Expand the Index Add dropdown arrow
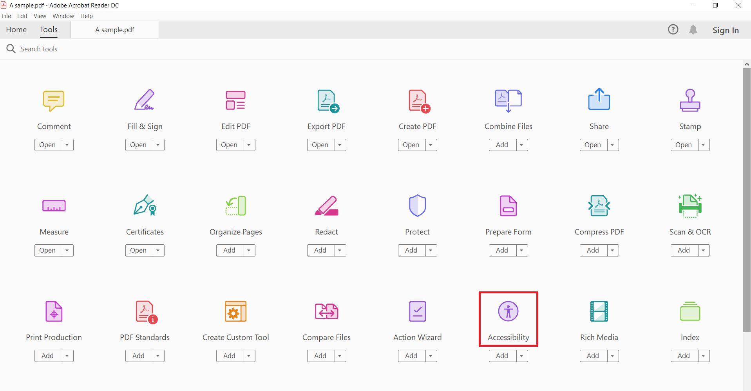This screenshot has height=391, width=751. pyautogui.click(x=704, y=356)
